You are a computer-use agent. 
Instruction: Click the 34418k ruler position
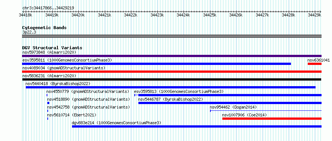pyautogui.click(x=25, y=15)
